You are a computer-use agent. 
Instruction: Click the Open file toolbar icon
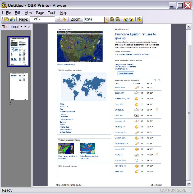point(7,19)
